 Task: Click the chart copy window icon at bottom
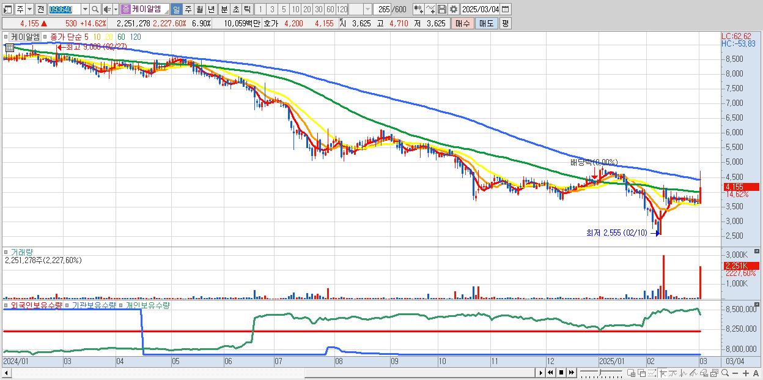pyautogui.click(x=714, y=373)
